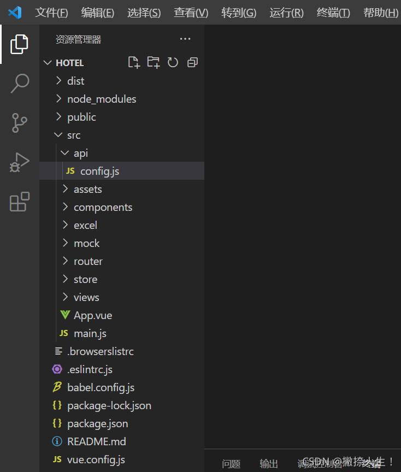
Task: Create a new file in HOTEL
Action: point(134,63)
